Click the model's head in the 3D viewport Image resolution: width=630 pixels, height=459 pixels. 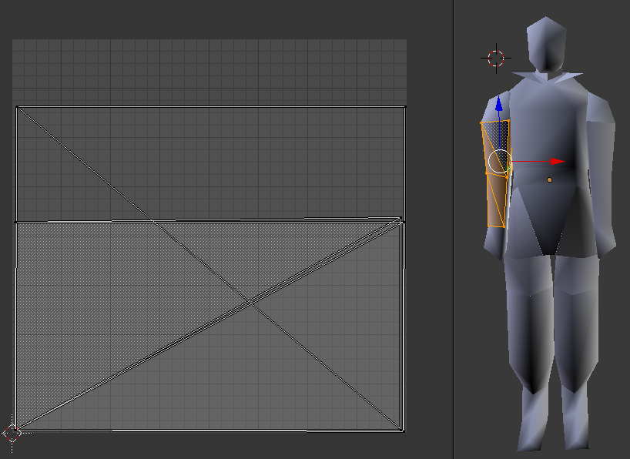click(x=546, y=44)
